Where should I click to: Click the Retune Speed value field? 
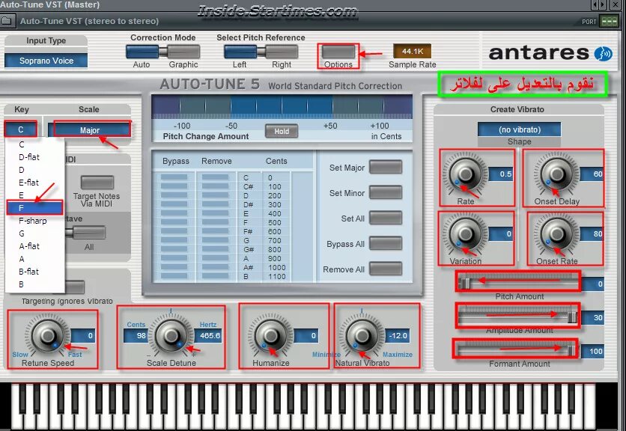pyautogui.click(x=83, y=336)
